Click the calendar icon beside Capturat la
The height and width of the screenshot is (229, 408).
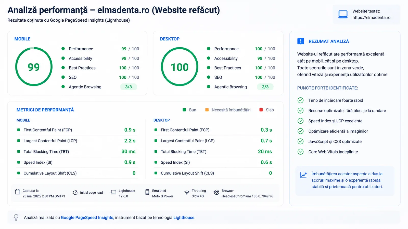pos(18,192)
